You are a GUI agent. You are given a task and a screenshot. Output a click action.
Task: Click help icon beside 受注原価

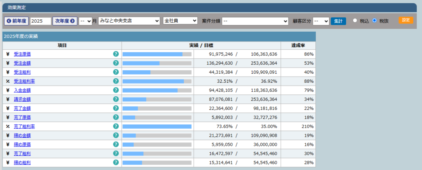[116, 54]
